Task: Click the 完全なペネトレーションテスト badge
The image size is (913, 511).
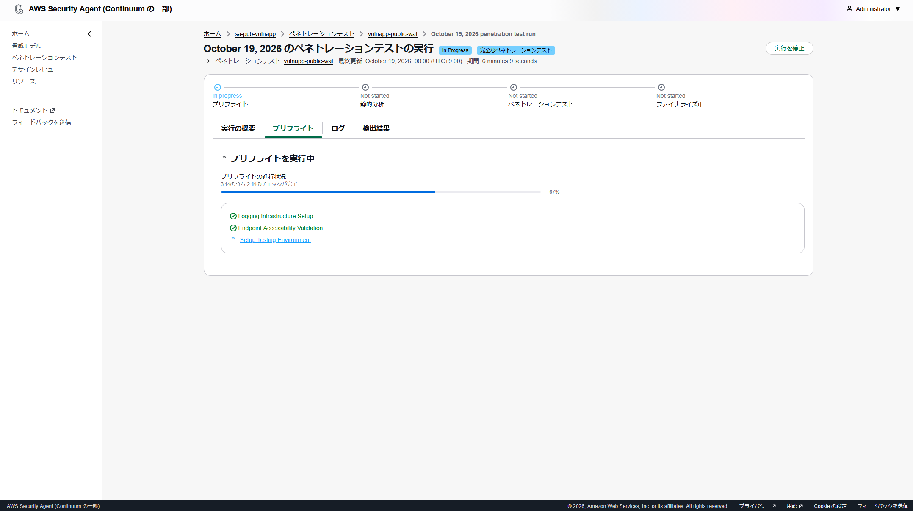Action: pos(516,50)
